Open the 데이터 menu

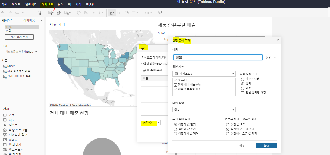(16, 4)
